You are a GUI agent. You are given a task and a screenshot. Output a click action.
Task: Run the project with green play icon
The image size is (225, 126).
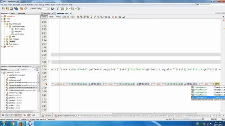coord(67,9)
